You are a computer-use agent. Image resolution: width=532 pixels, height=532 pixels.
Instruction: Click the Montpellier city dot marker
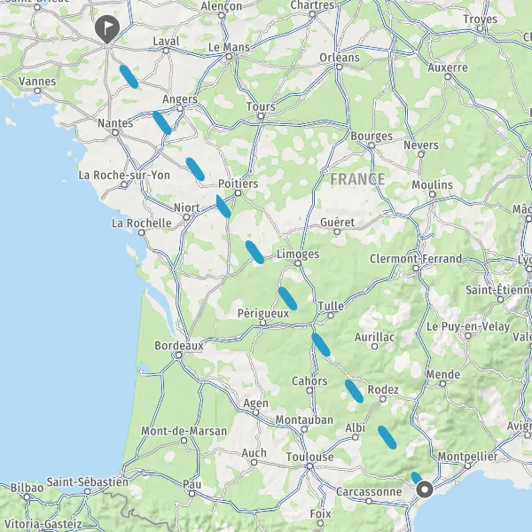pyautogui.click(x=467, y=466)
